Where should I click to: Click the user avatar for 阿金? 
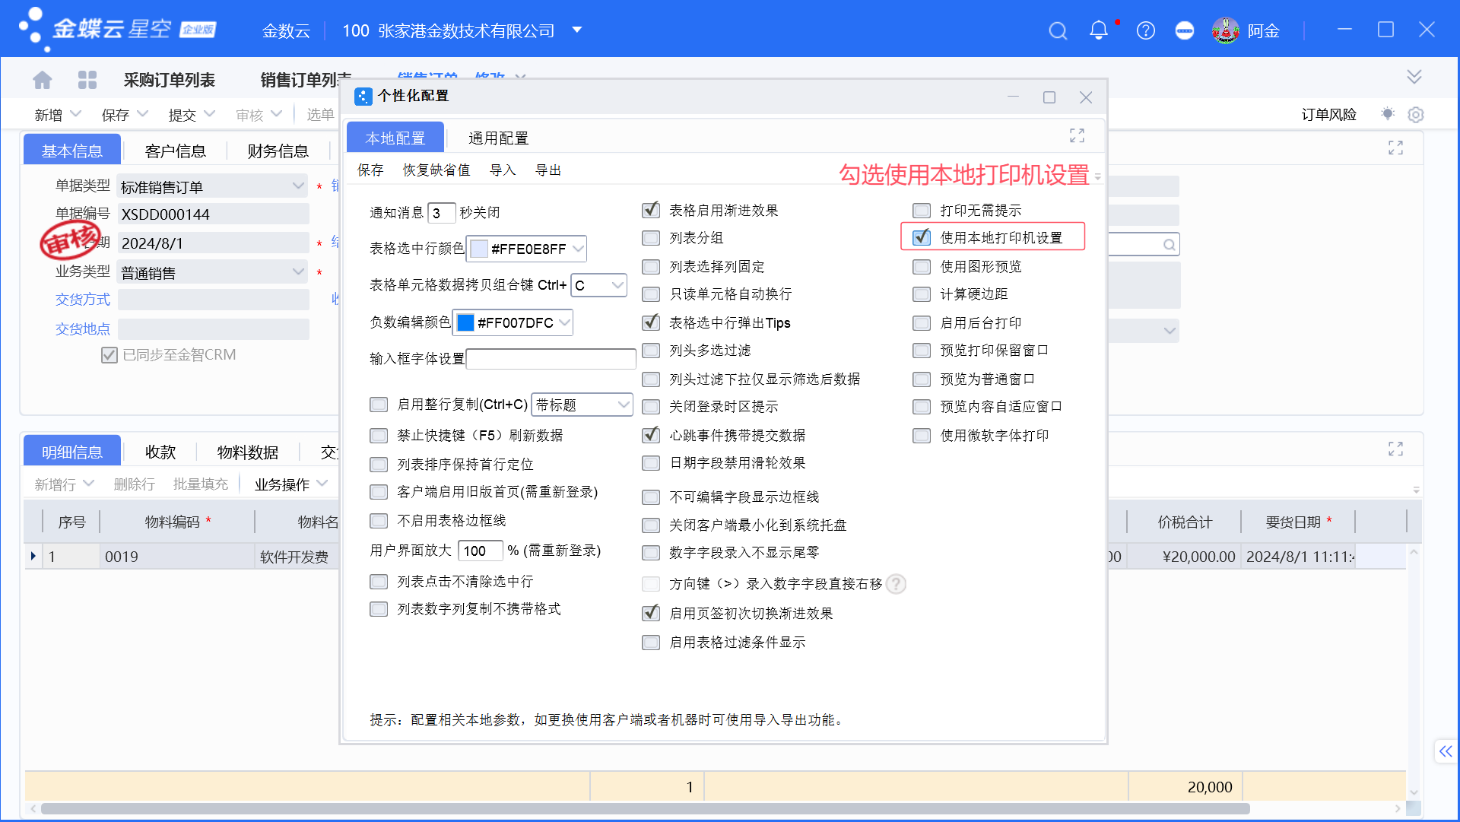[1226, 30]
